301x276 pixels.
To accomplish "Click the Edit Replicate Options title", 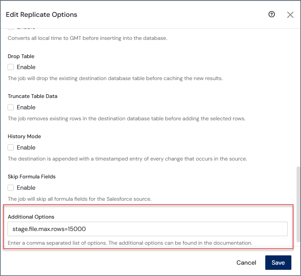I will point(42,14).
